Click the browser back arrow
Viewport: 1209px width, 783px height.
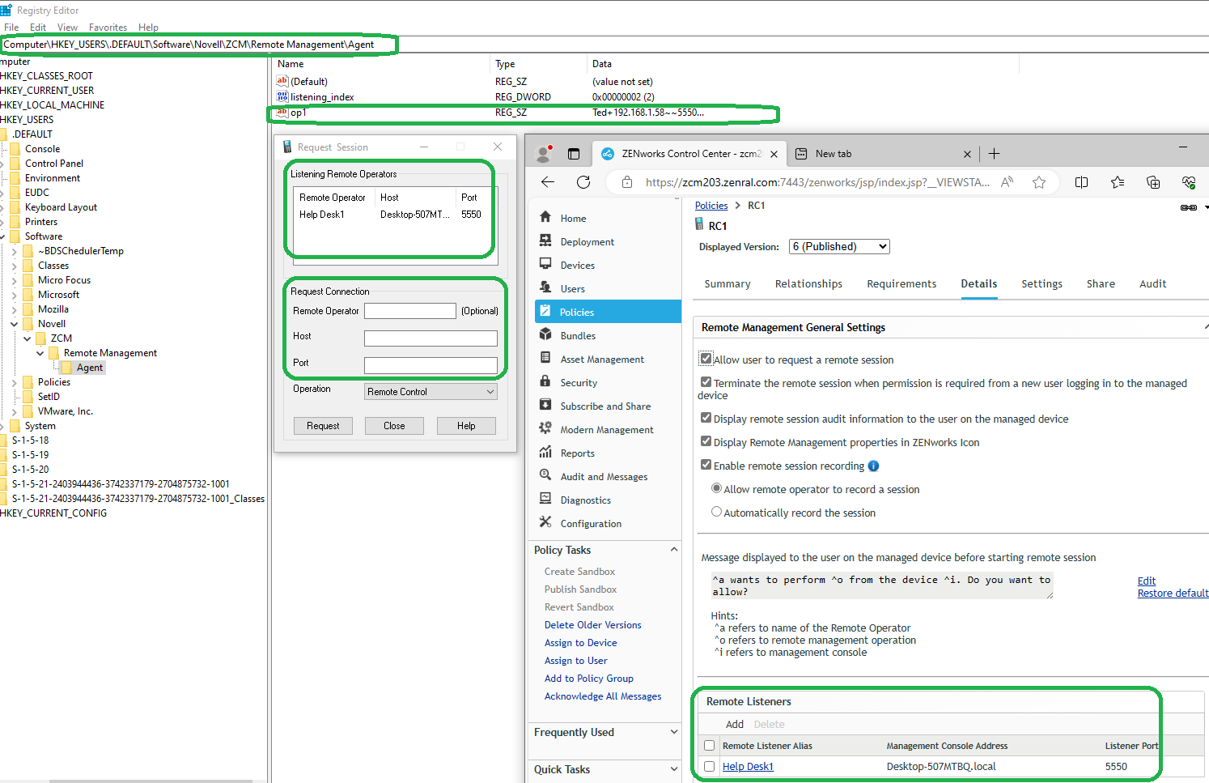548,182
